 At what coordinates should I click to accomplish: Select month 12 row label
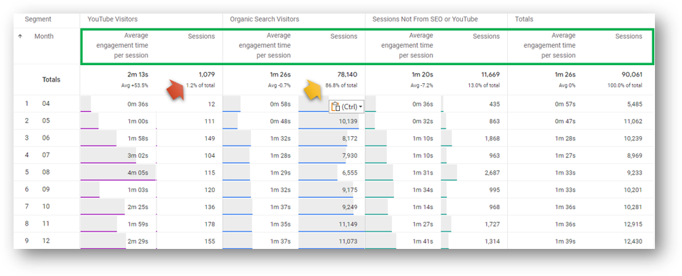46,241
